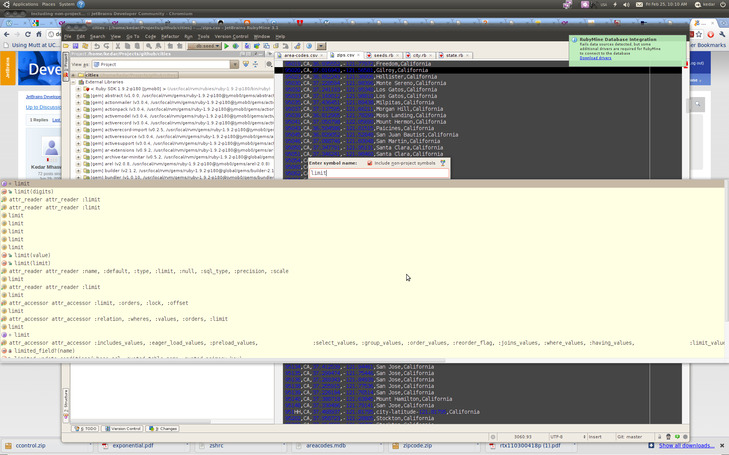This screenshot has width=729, height=455.
Task: Click the green Run db:seed arrow
Action: point(227,46)
